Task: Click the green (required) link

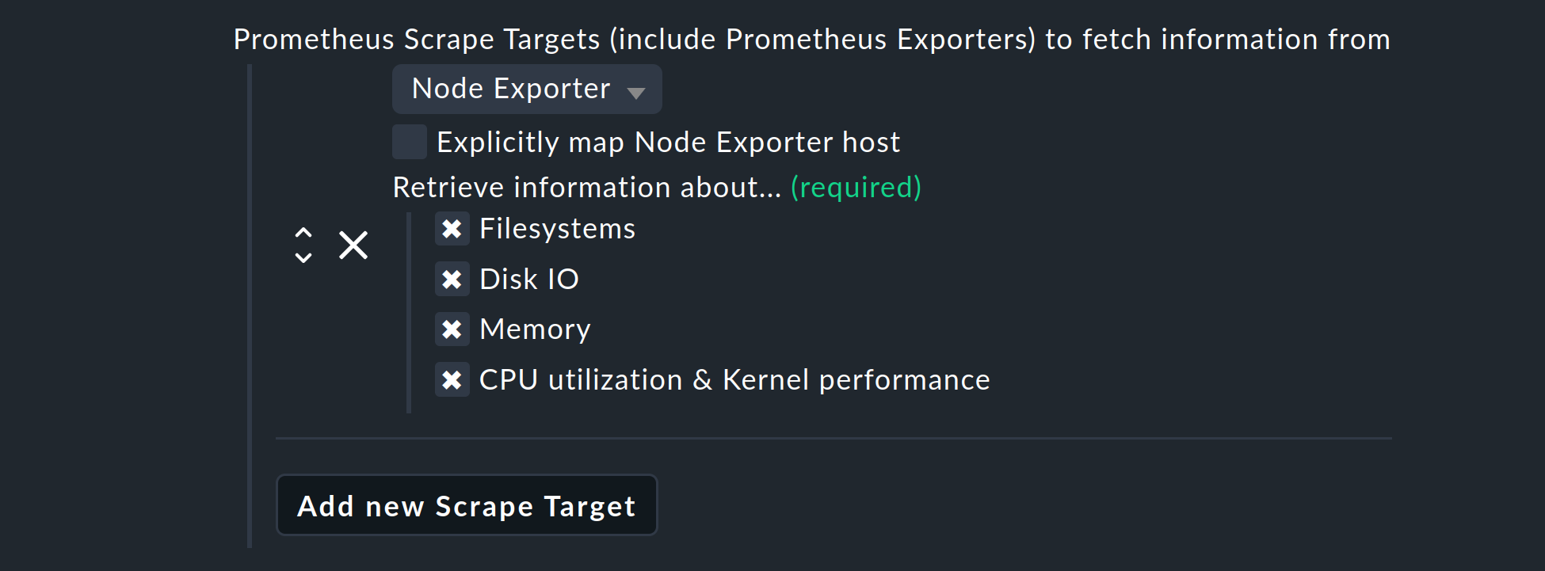Action: point(856,188)
